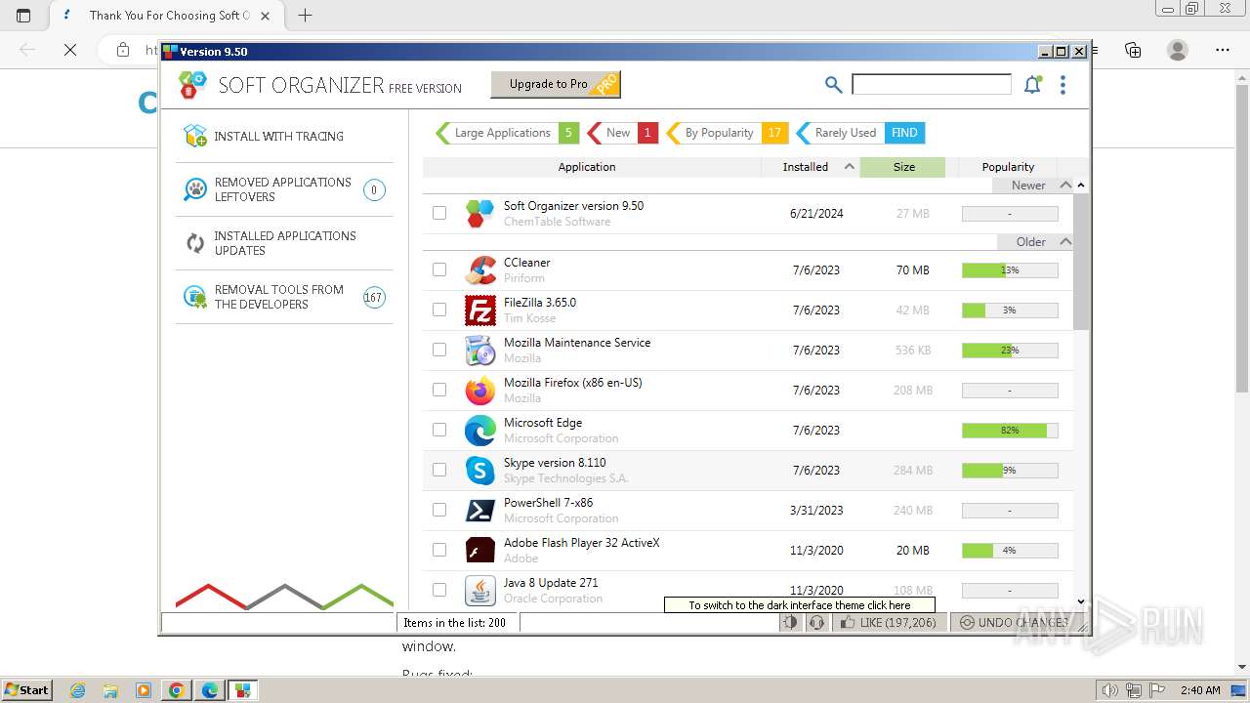Switch to dark interface theme icon

[790, 622]
